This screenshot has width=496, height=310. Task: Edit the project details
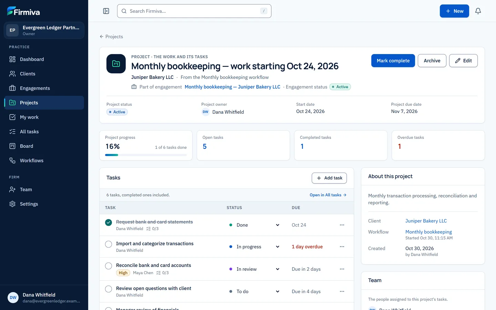click(463, 61)
